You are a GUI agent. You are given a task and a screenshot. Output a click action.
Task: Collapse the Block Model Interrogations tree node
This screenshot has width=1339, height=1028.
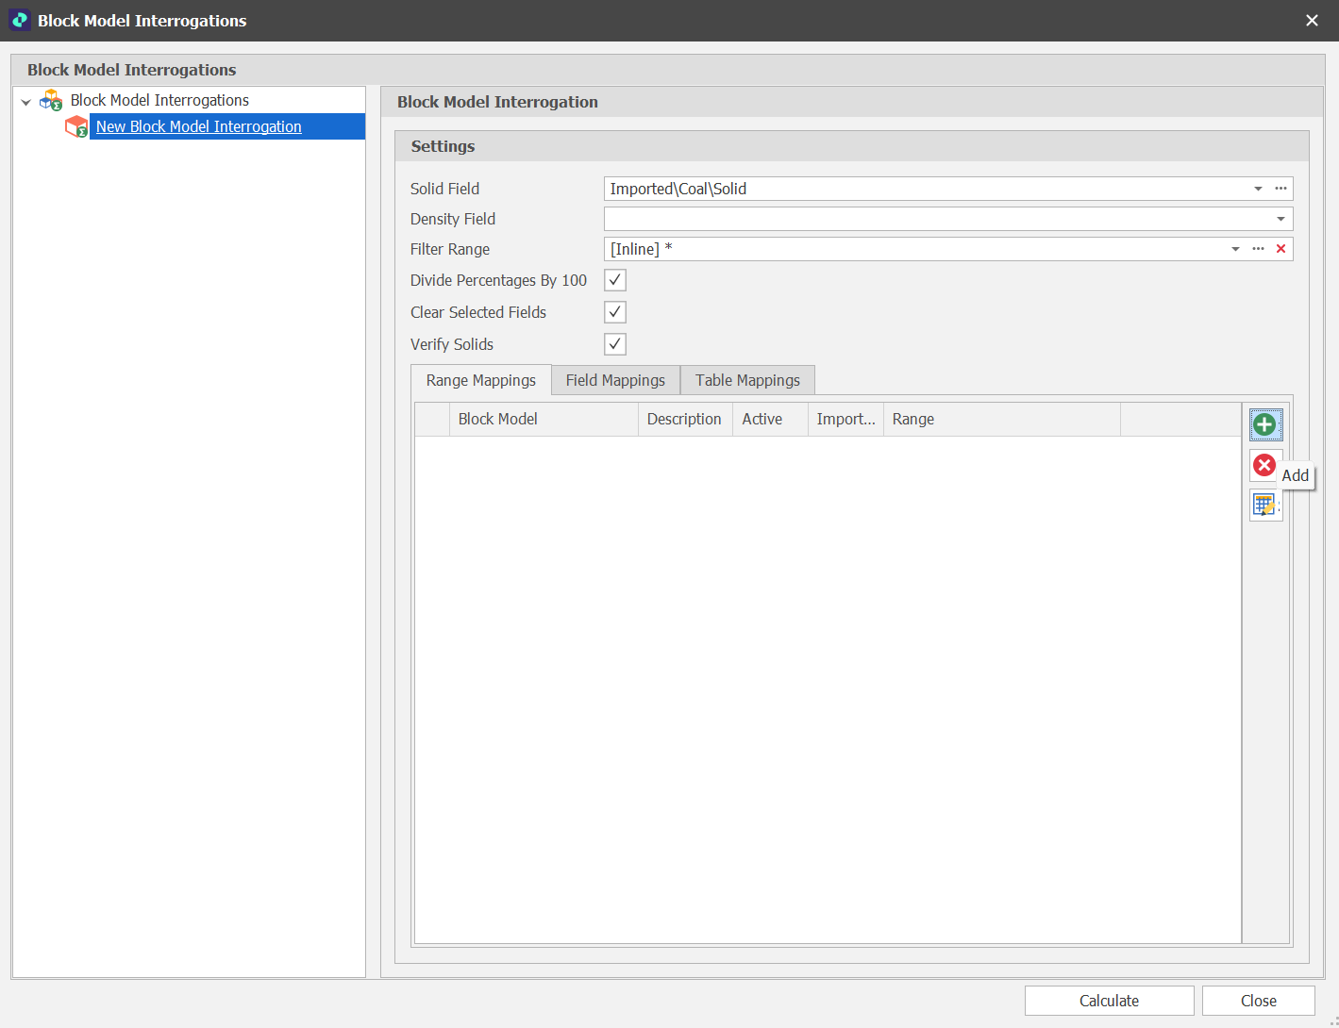tap(25, 100)
